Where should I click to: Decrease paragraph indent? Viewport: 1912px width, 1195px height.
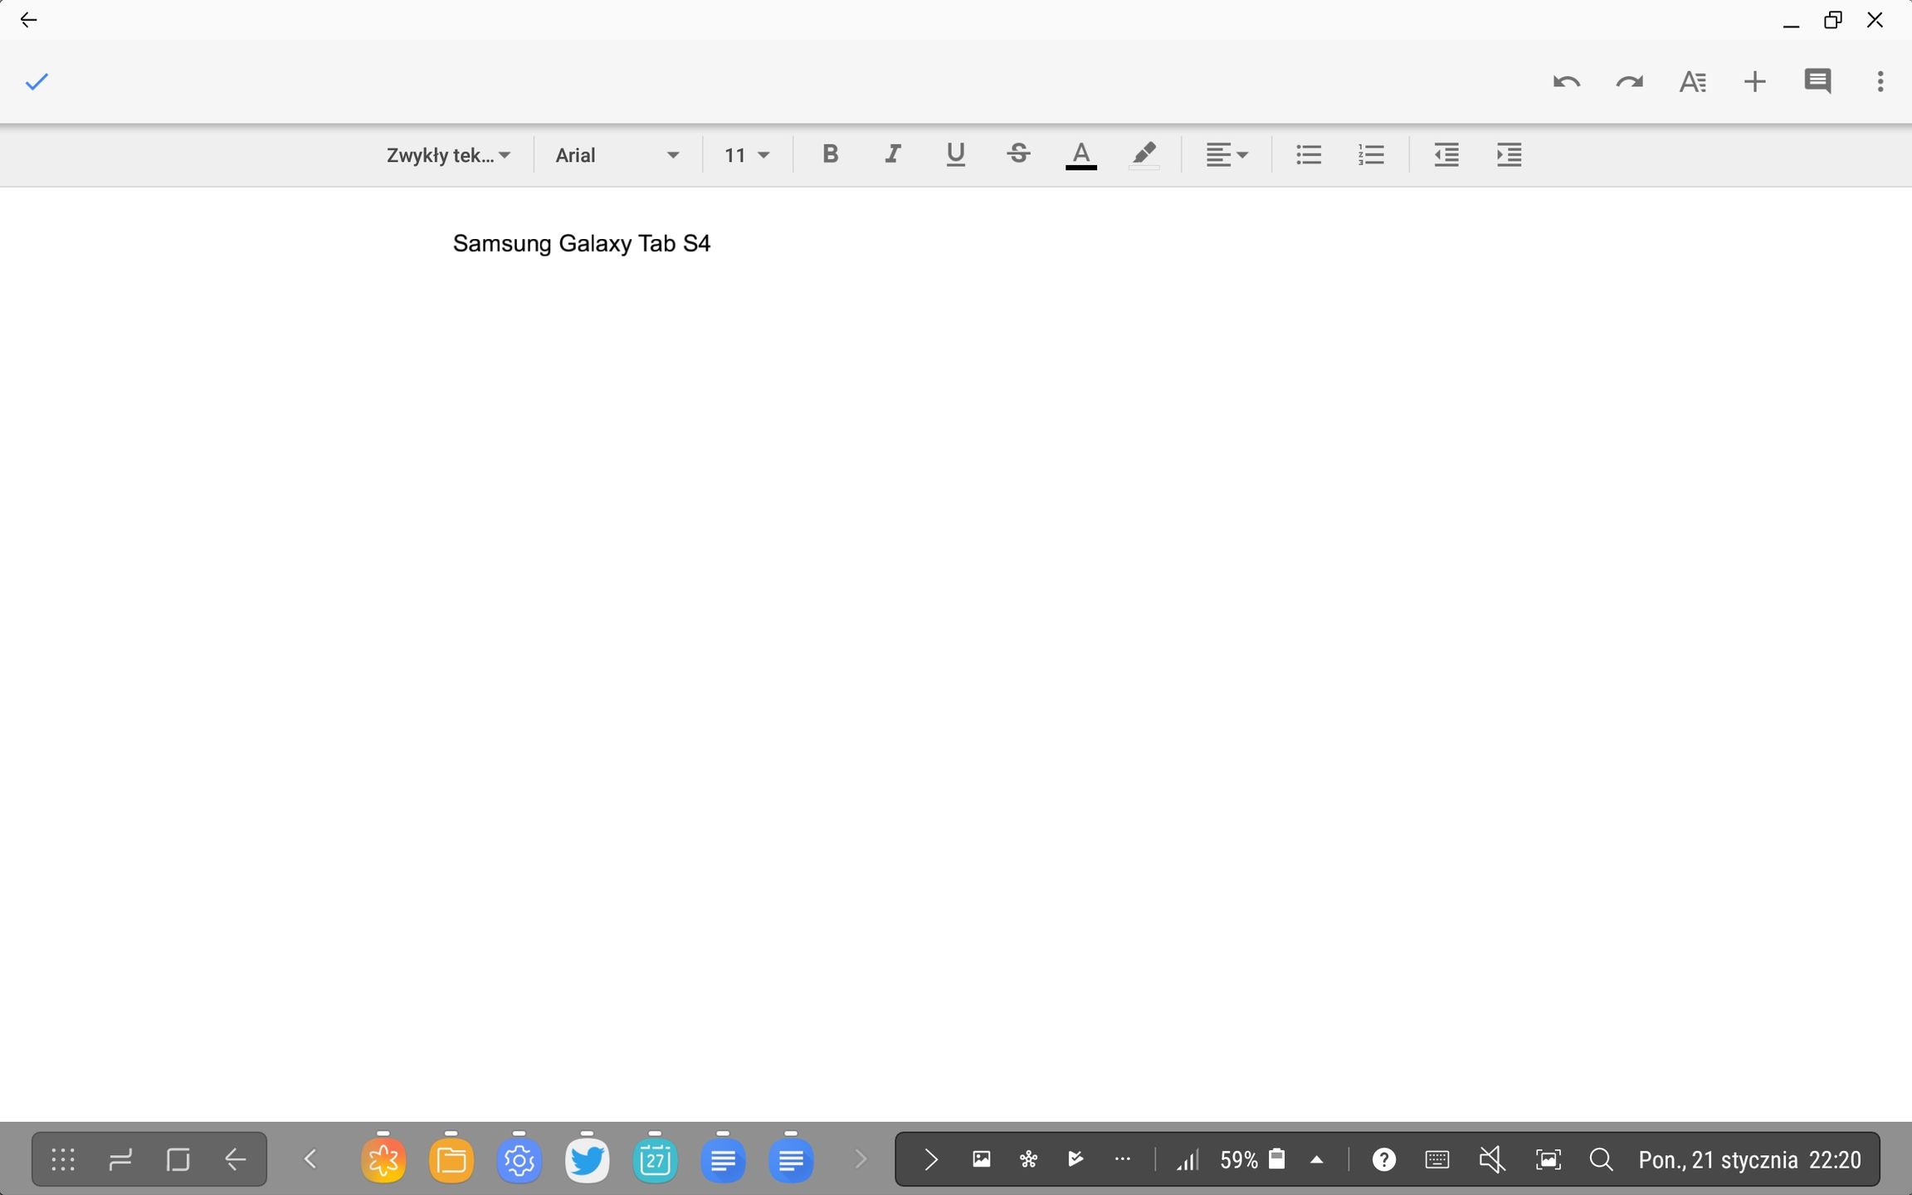[x=1446, y=154]
